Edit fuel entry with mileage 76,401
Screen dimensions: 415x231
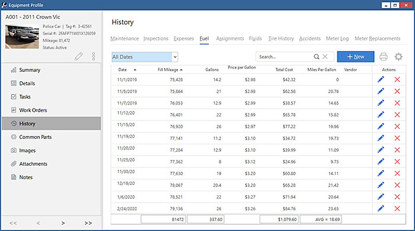coord(381,114)
